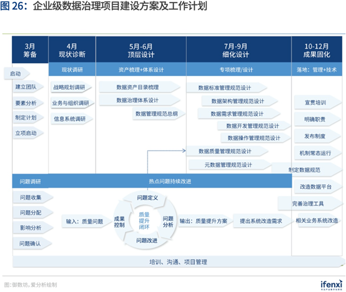Click the 10-12月 成果固化 header

(x=317, y=50)
